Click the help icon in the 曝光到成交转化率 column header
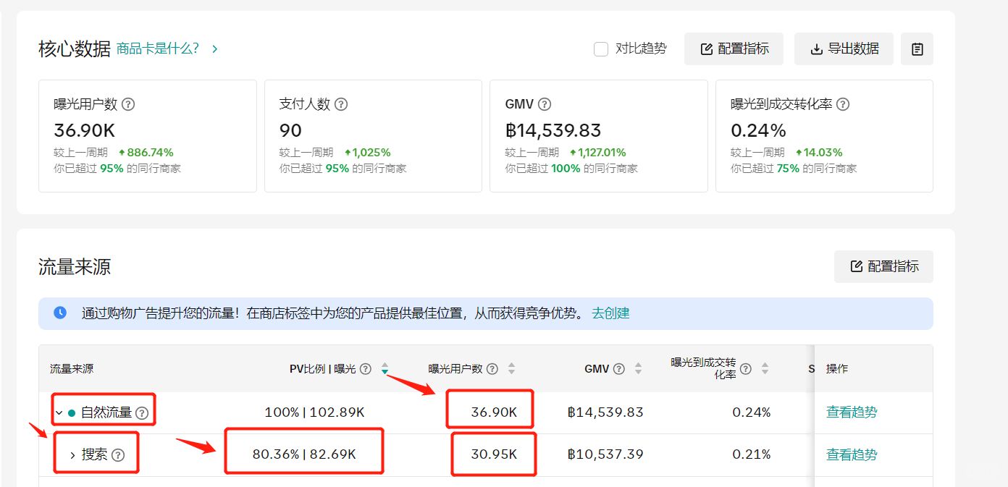This screenshot has height=487, width=1008. [x=745, y=369]
